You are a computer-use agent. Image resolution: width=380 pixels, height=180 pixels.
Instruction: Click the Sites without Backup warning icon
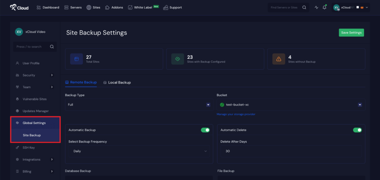279,59
